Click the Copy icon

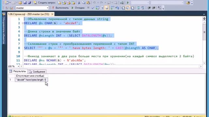(84, 3)
